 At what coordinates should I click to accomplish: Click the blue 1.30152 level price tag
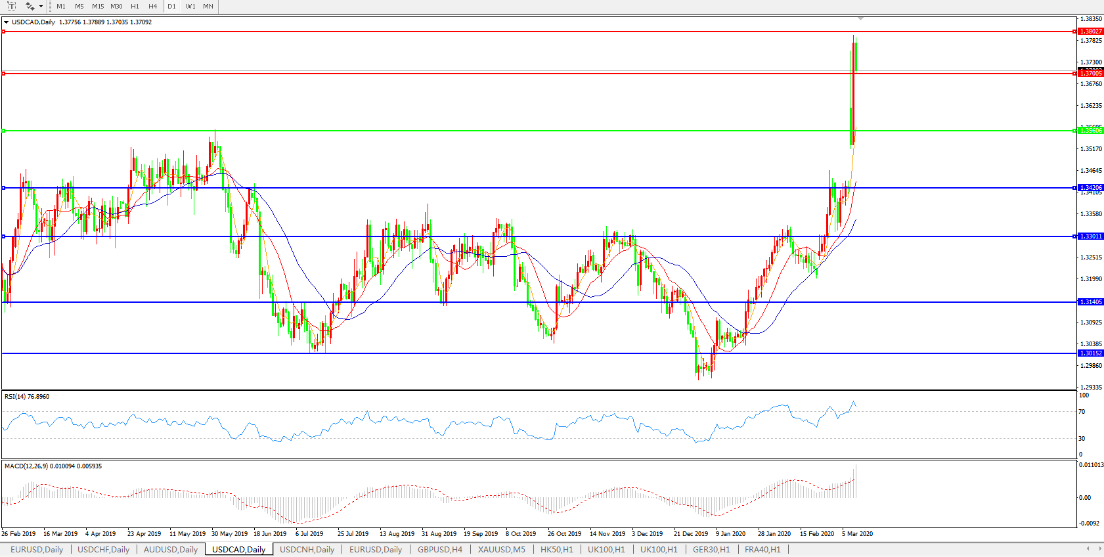coord(1091,353)
